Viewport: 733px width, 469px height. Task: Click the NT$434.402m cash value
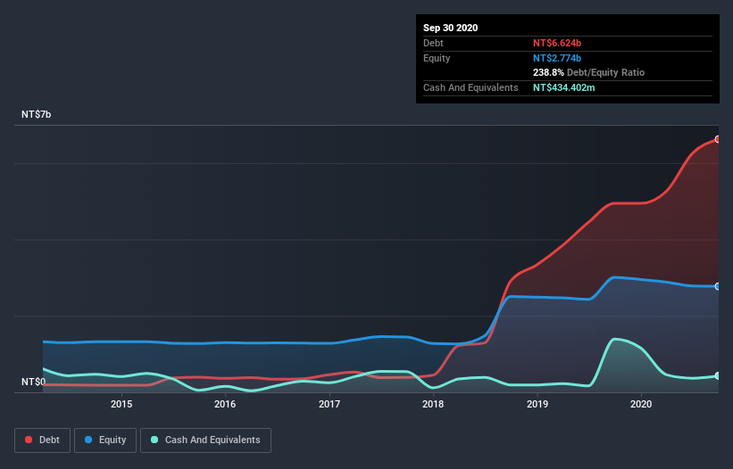tap(563, 87)
